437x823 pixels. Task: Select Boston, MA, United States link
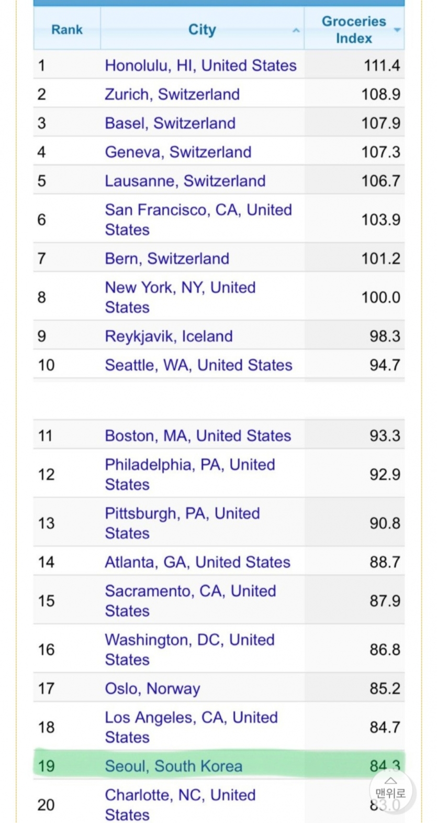tap(198, 436)
